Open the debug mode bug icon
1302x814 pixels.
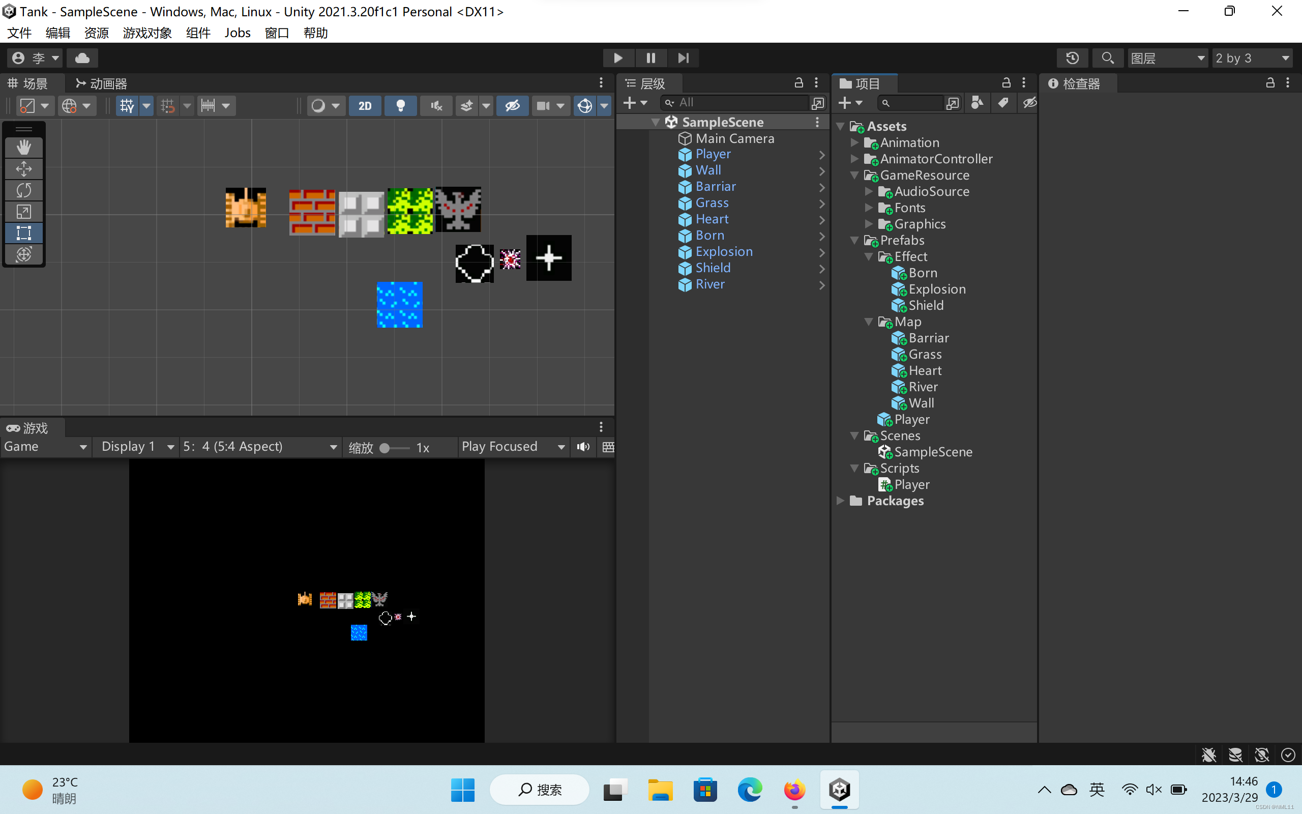[1209, 755]
